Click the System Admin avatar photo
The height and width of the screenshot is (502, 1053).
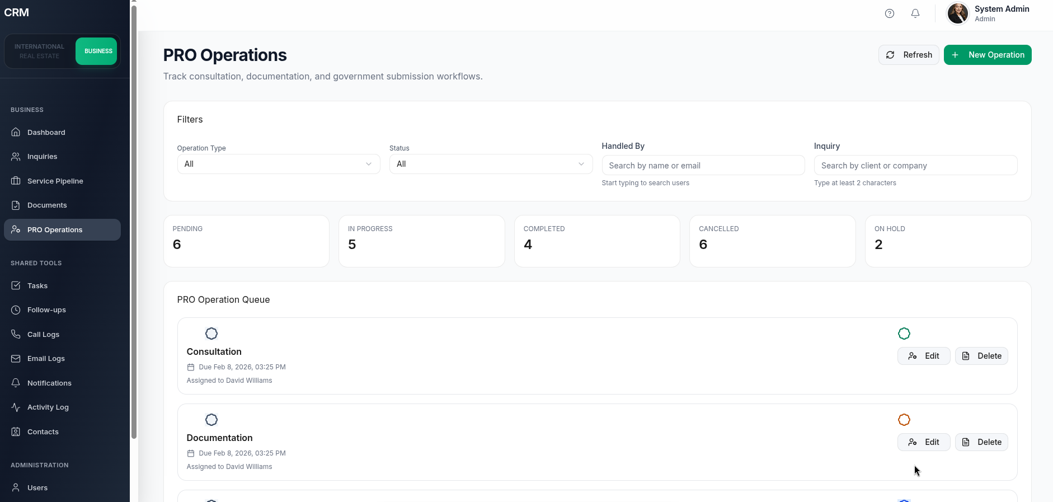click(x=958, y=13)
